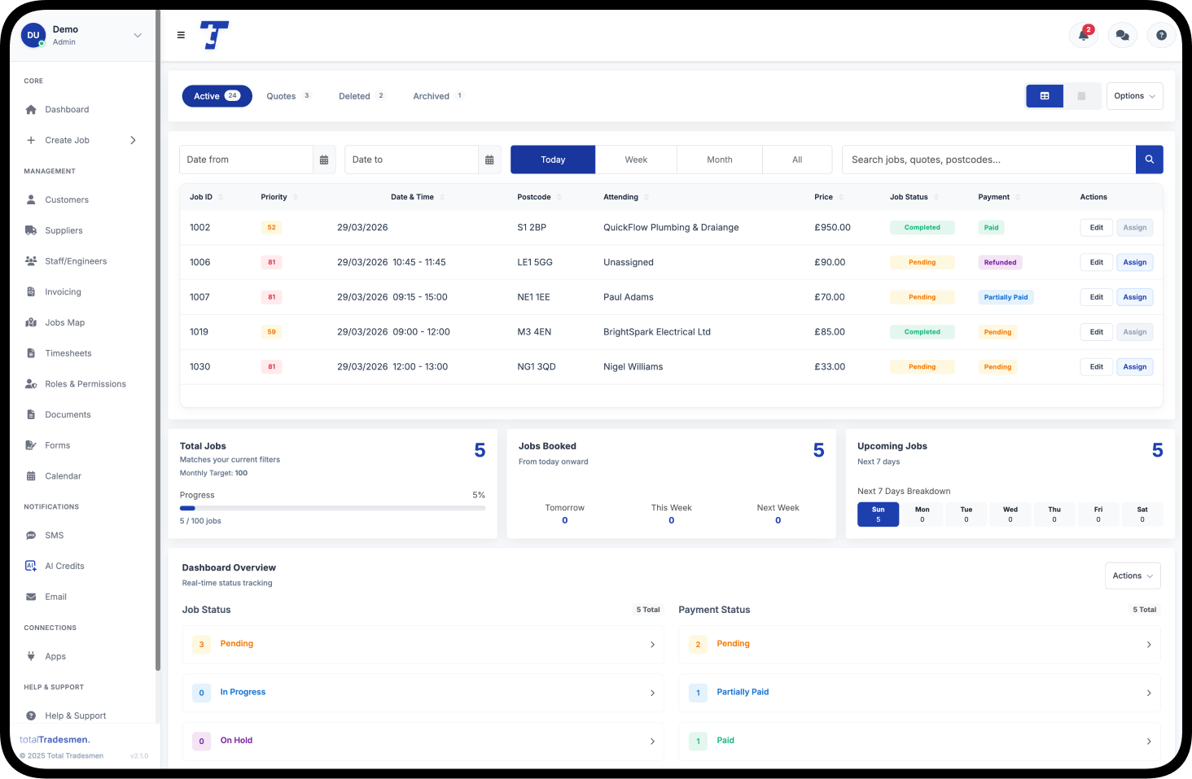The width and height of the screenshot is (1192, 779).
Task: Click the search magnifier button
Action: [1149, 160]
